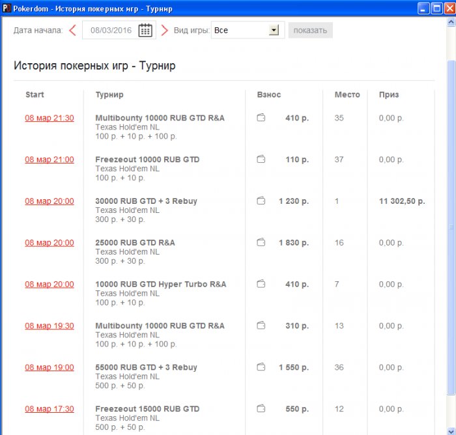Click wallet icon next to 1 550 р. buy-in
The height and width of the screenshot is (435, 456).
(x=261, y=367)
